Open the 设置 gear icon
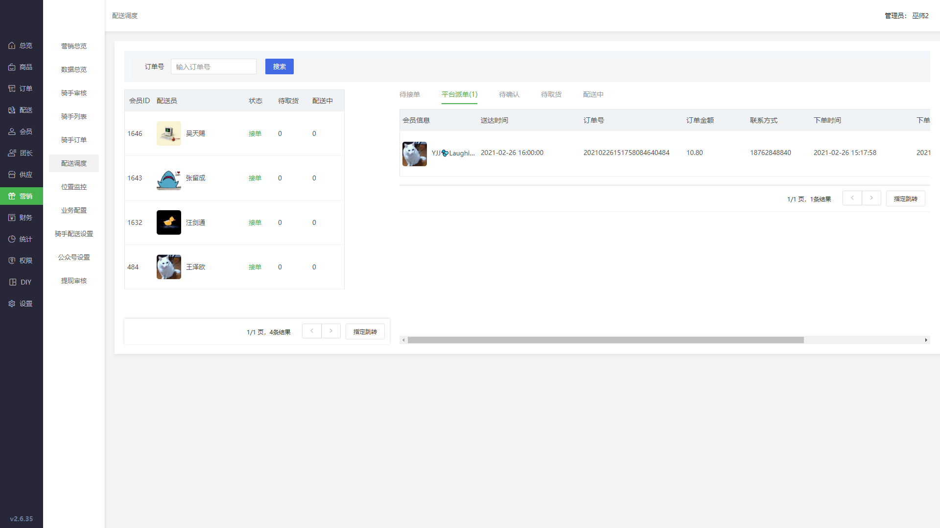 [12, 304]
